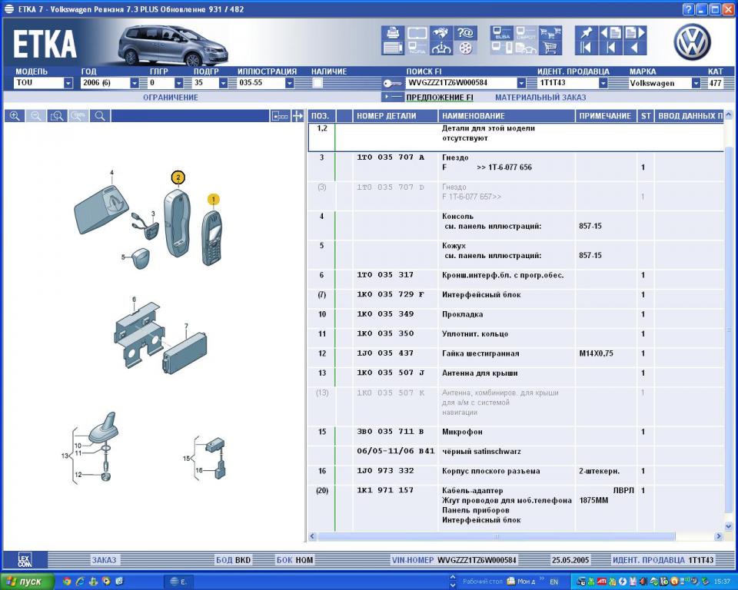Click the plain left arrow back icon
The width and height of the screenshot is (738, 590).
pos(635,48)
